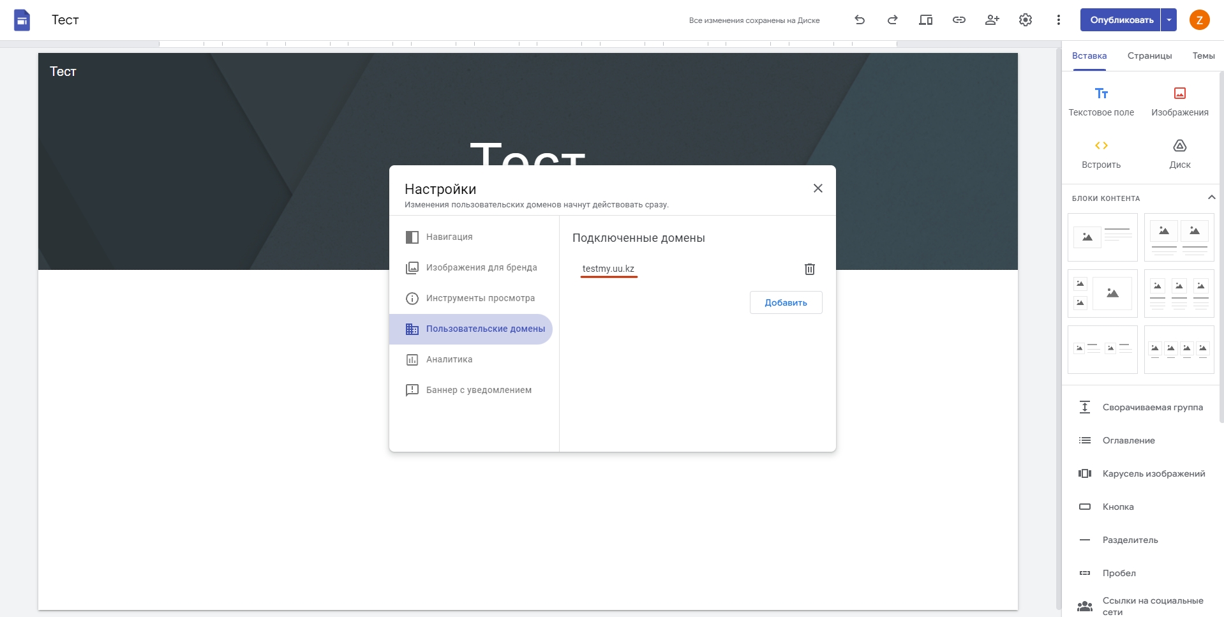Click the Google Sites logo icon

tap(22, 20)
